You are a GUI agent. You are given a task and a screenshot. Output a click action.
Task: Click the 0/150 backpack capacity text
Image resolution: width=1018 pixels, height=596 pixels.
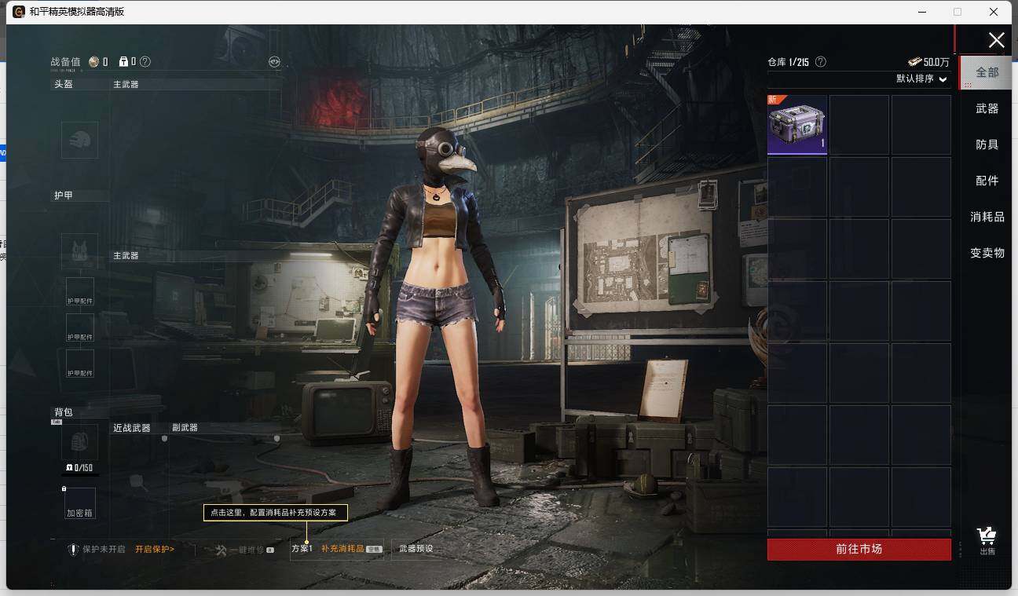coord(83,468)
